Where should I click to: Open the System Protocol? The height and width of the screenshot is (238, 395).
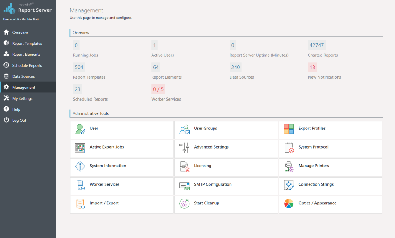click(x=330, y=149)
